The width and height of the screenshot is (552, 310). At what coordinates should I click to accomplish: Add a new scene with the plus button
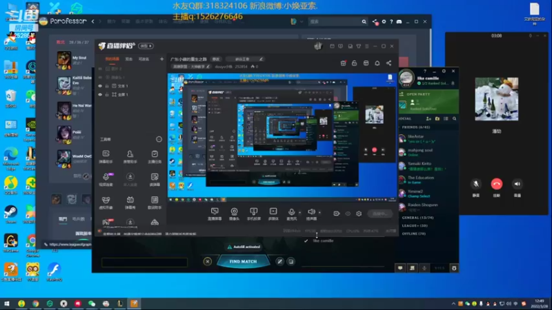(x=161, y=59)
